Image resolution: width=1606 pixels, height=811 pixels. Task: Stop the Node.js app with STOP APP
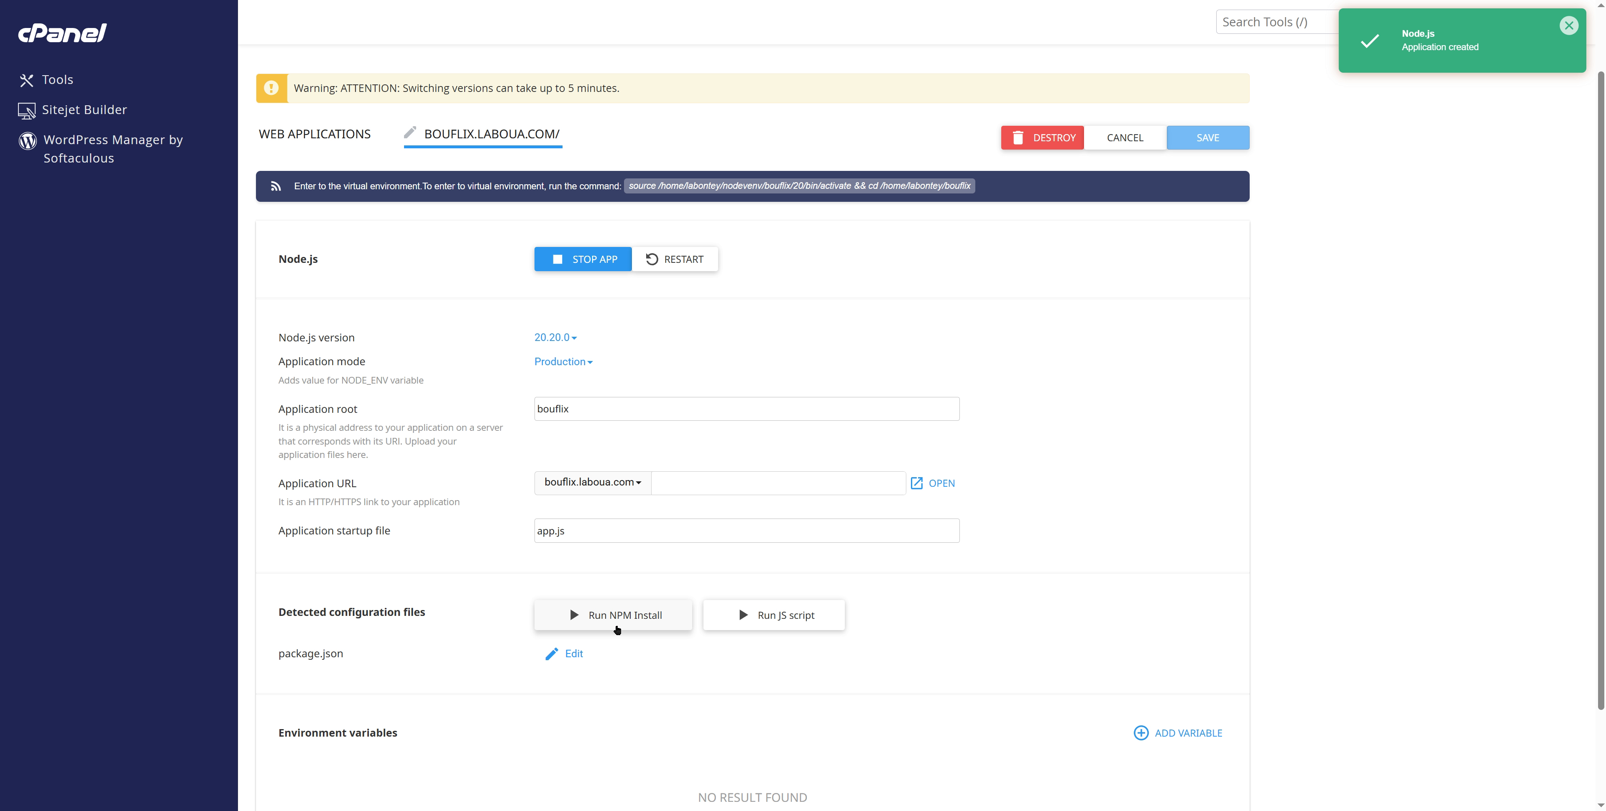[x=583, y=259]
